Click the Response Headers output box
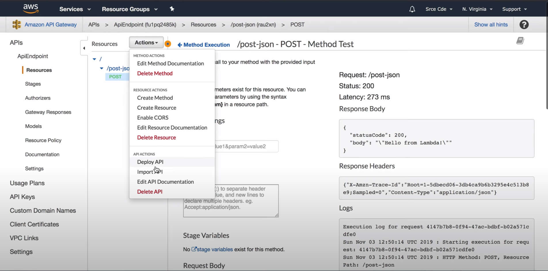Screen dimensions: 548x271 click(x=437, y=188)
